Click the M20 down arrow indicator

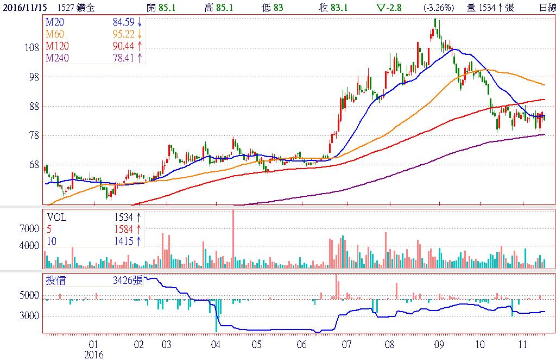pos(140,22)
